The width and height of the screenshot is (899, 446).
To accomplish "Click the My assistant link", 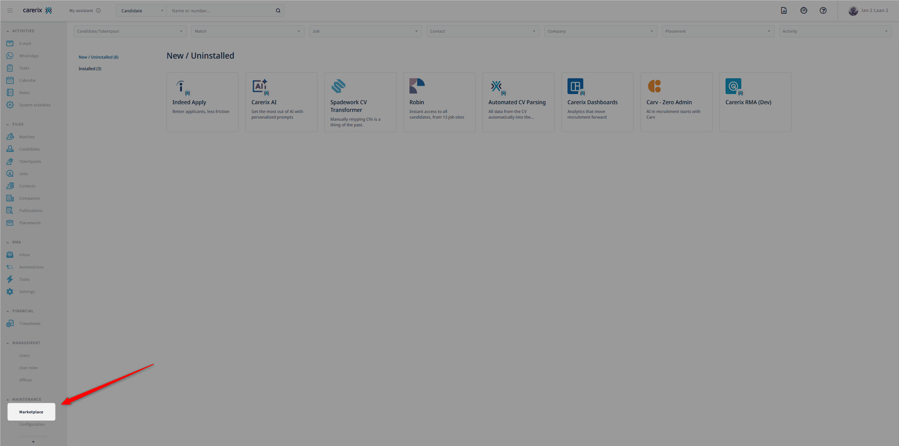I will (81, 11).
